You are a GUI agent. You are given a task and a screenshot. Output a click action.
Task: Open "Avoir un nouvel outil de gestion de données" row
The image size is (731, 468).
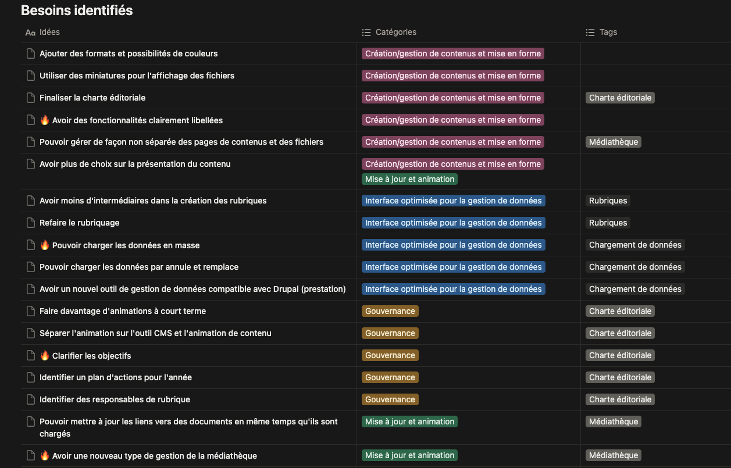coord(192,289)
